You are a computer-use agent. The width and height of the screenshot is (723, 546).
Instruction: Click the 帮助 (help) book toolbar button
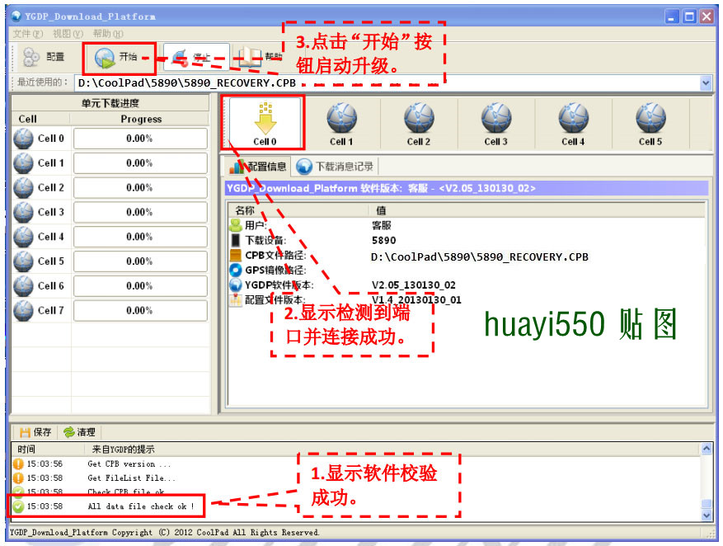[x=259, y=57]
